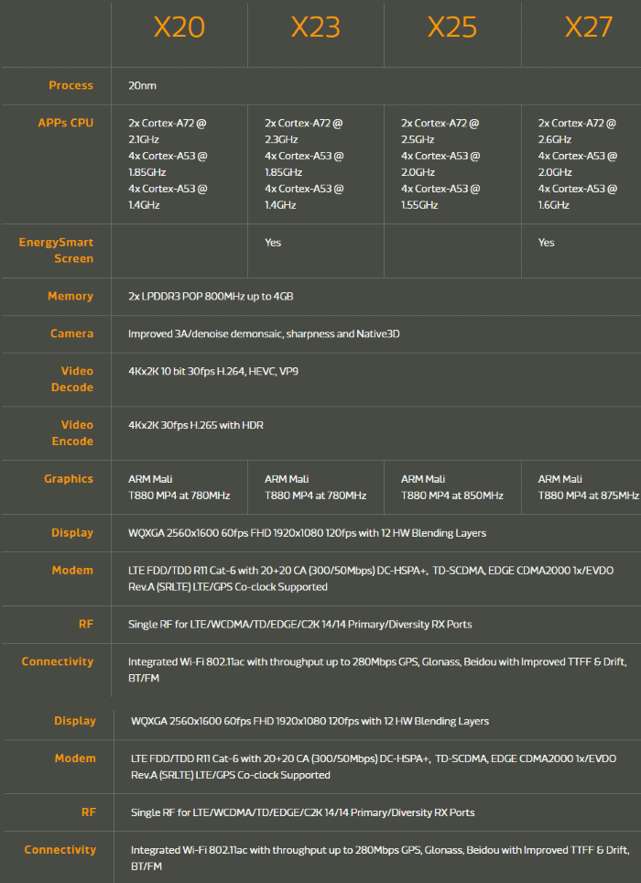Click the X20 Mali T880 MP4 780MHz cell

[x=179, y=487]
